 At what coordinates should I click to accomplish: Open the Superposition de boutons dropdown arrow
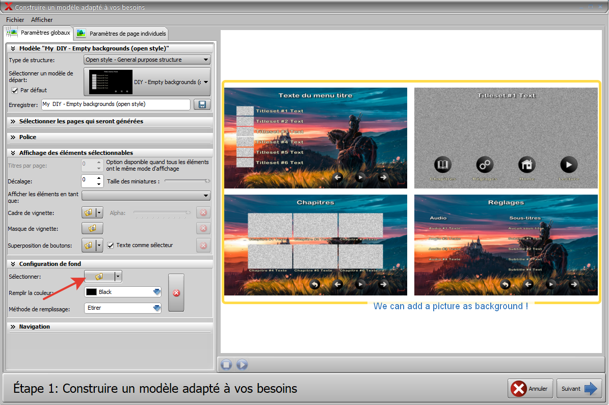pos(99,246)
